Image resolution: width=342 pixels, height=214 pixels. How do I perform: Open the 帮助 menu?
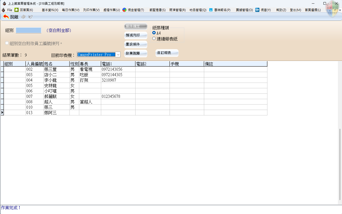coord(281,10)
